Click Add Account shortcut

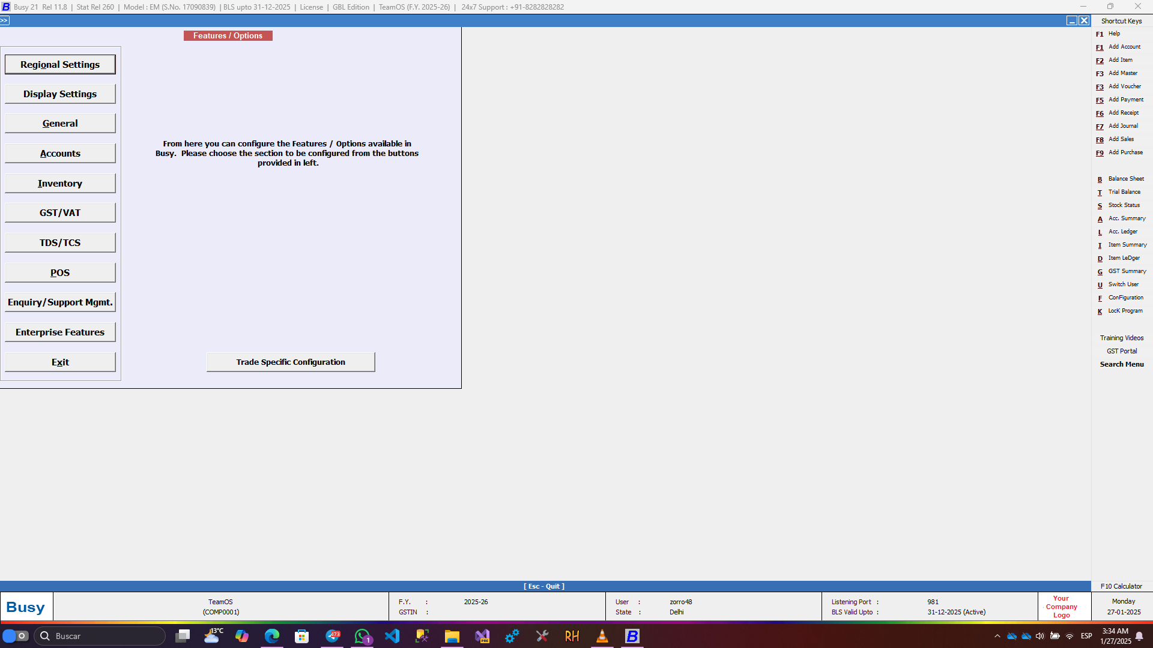1118,47
